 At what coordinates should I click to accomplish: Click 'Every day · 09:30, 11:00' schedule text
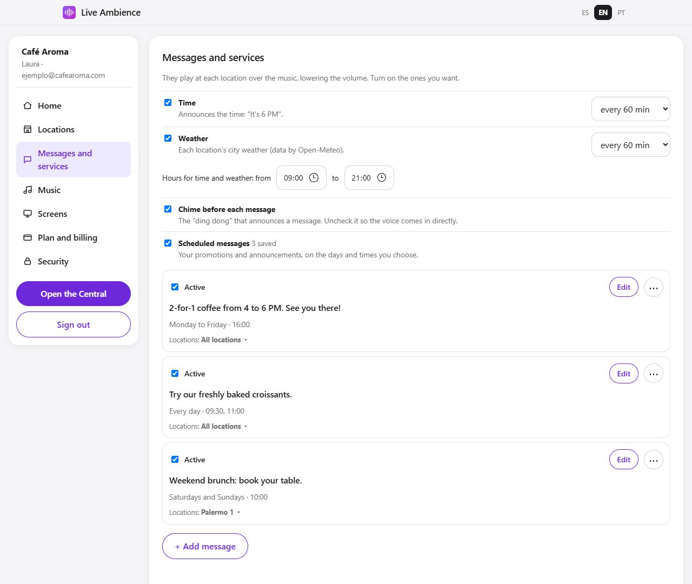click(207, 412)
